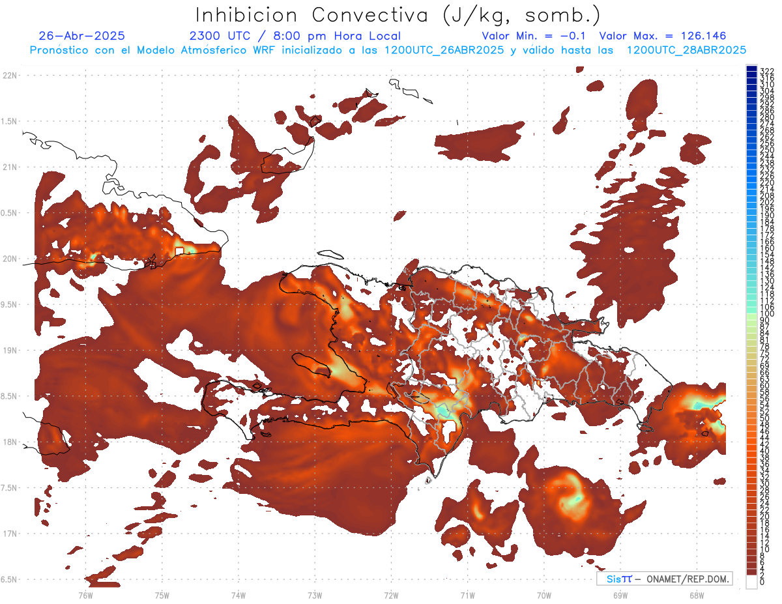Click the '18N' latitude label

point(9,442)
